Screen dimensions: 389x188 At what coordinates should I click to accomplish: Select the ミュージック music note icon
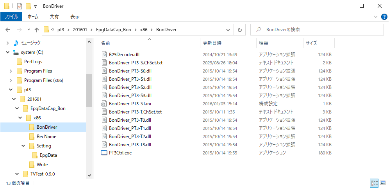pyautogui.click(x=16, y=43)
